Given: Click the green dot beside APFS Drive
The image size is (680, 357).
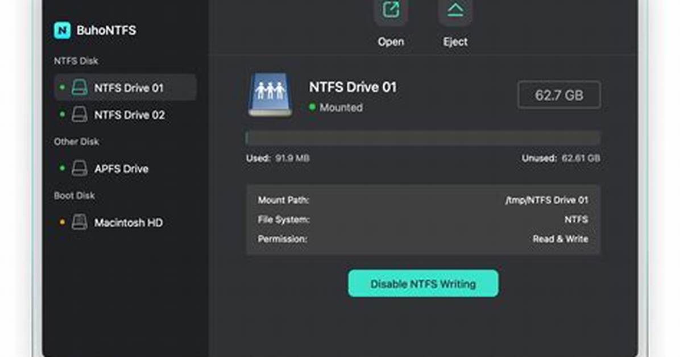Looking at the screenshot, I should tap(62, 168).
